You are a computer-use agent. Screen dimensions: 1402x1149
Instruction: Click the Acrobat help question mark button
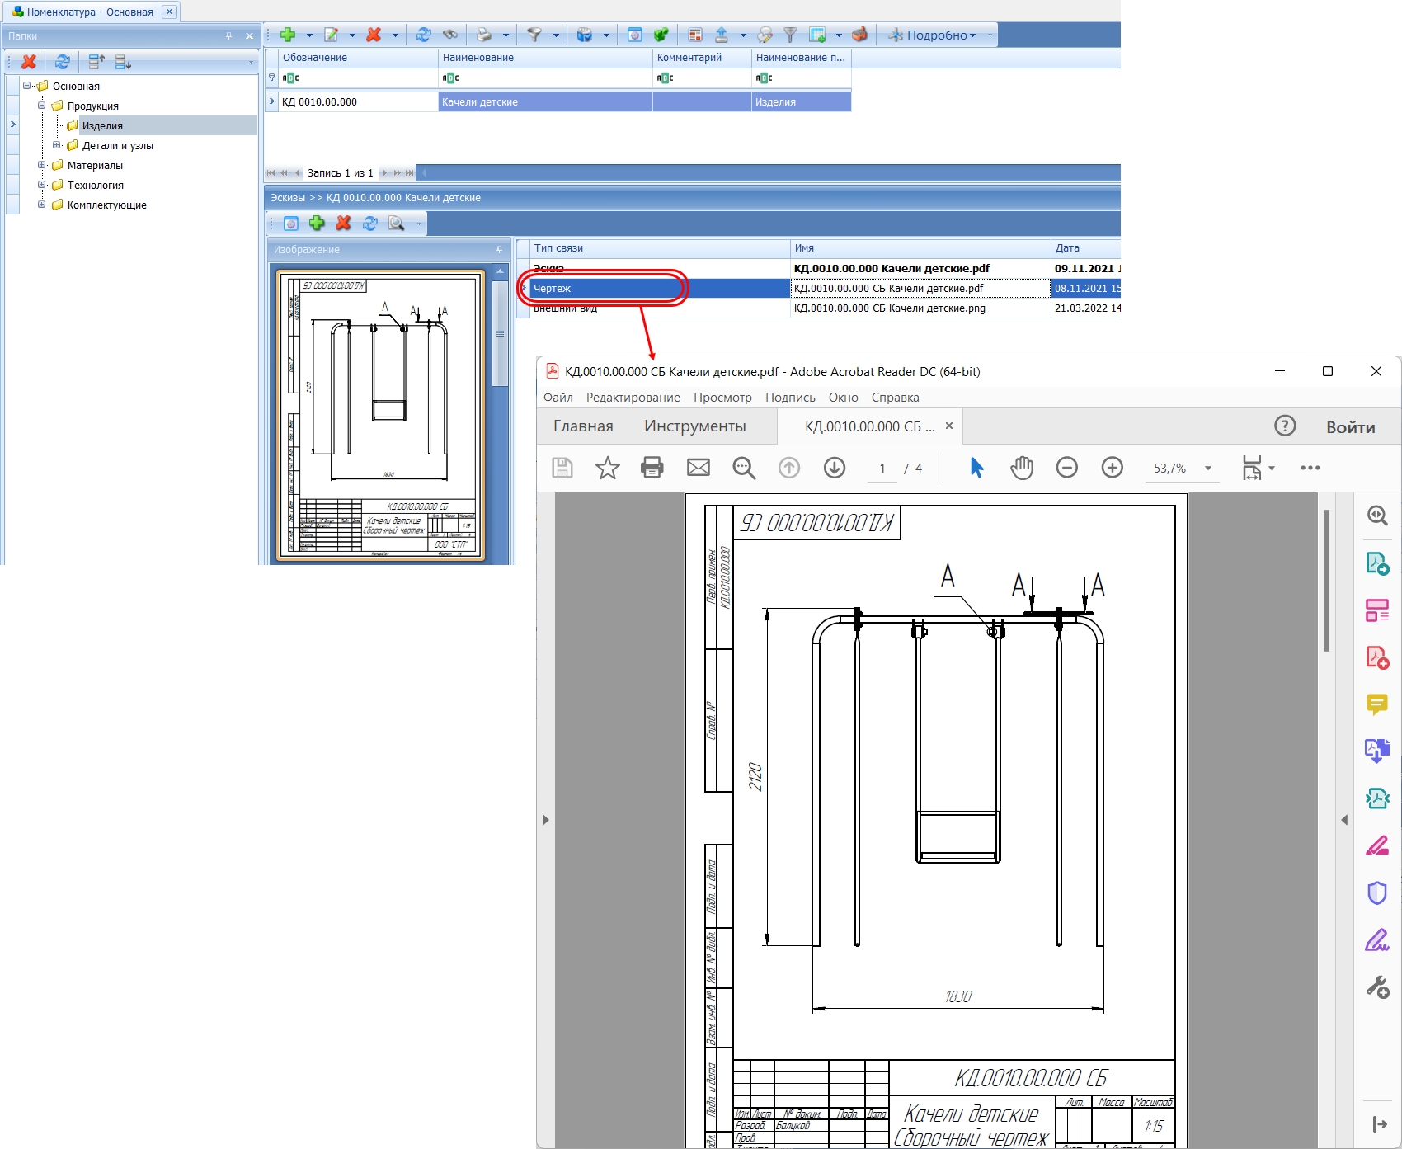[1285, 426]
